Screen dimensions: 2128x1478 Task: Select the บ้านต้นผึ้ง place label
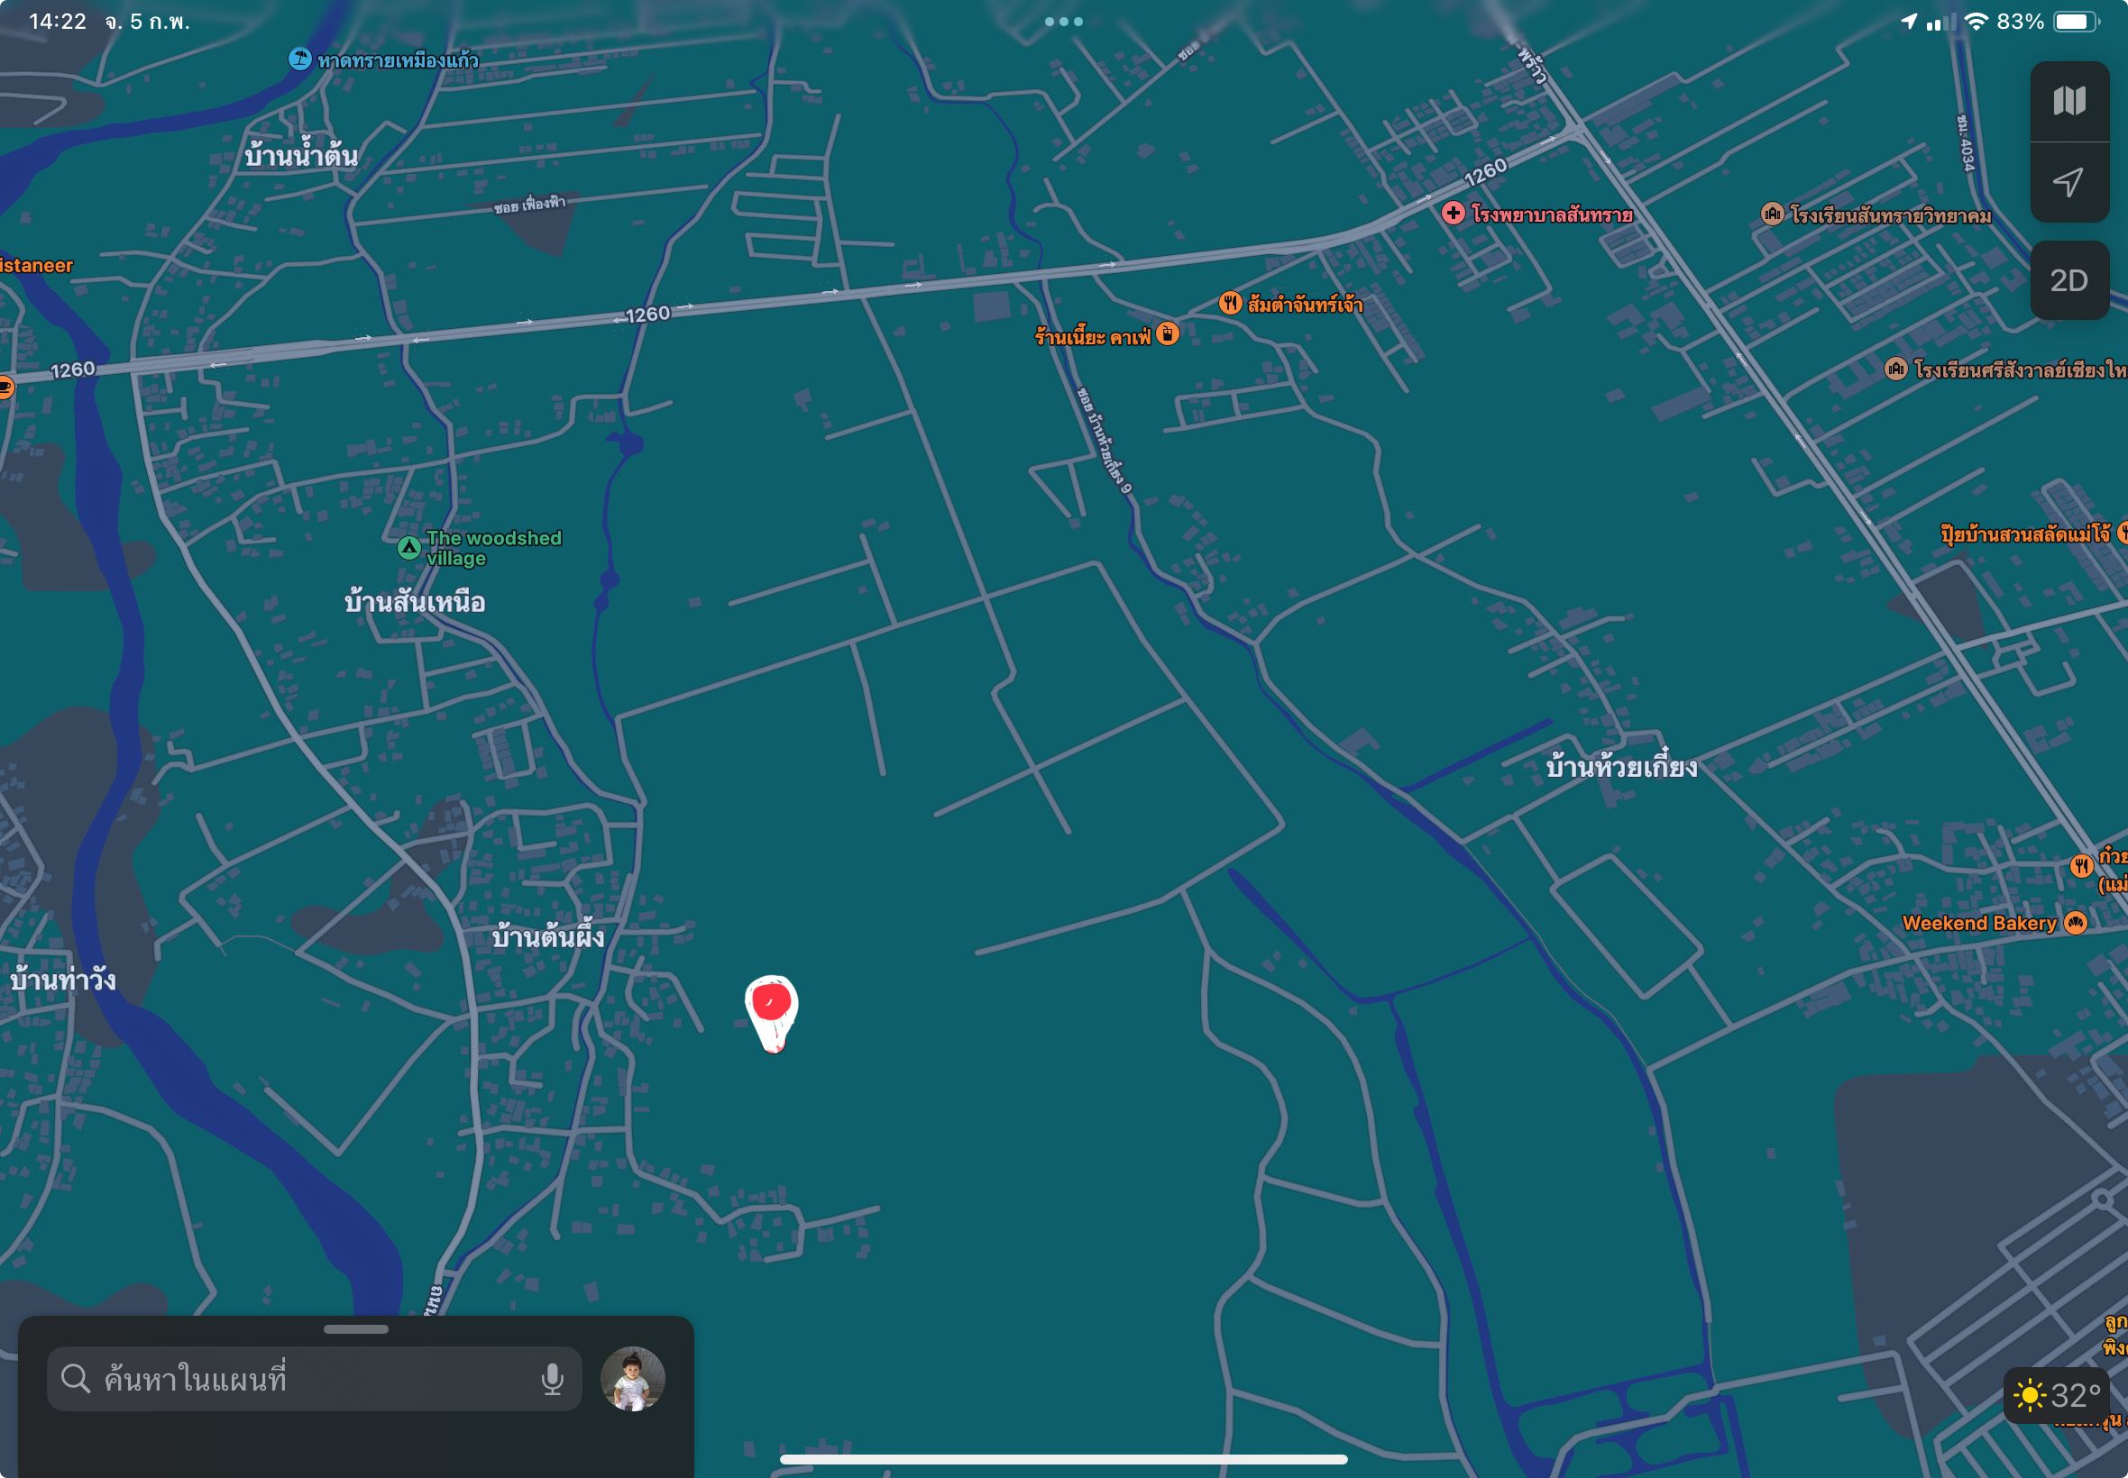(x=547, y=936)
